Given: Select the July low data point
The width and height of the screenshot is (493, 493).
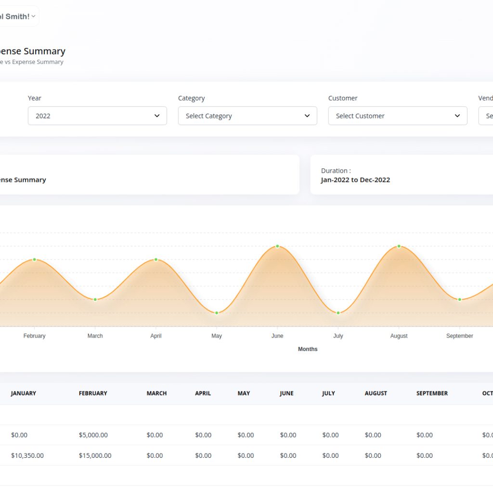Looking at the screenshot, I should pos(338,313).
